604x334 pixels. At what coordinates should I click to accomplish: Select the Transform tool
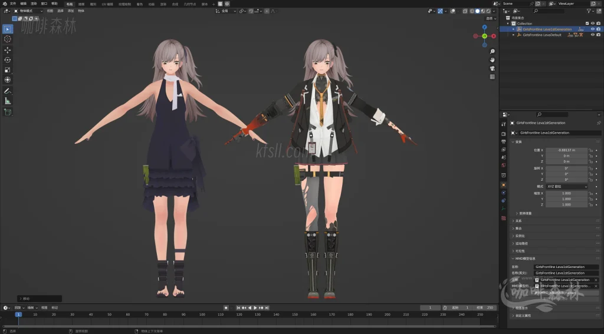click(x=7, y=80)
